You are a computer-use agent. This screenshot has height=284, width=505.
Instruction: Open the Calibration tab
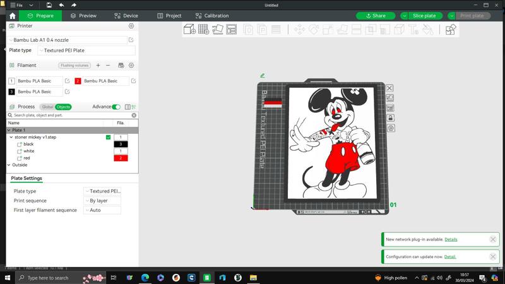[x=212, y=16]
